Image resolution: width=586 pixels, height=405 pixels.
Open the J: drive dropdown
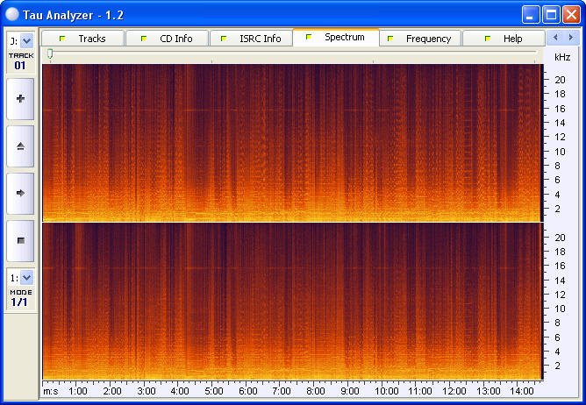click(x=26, y=40)
